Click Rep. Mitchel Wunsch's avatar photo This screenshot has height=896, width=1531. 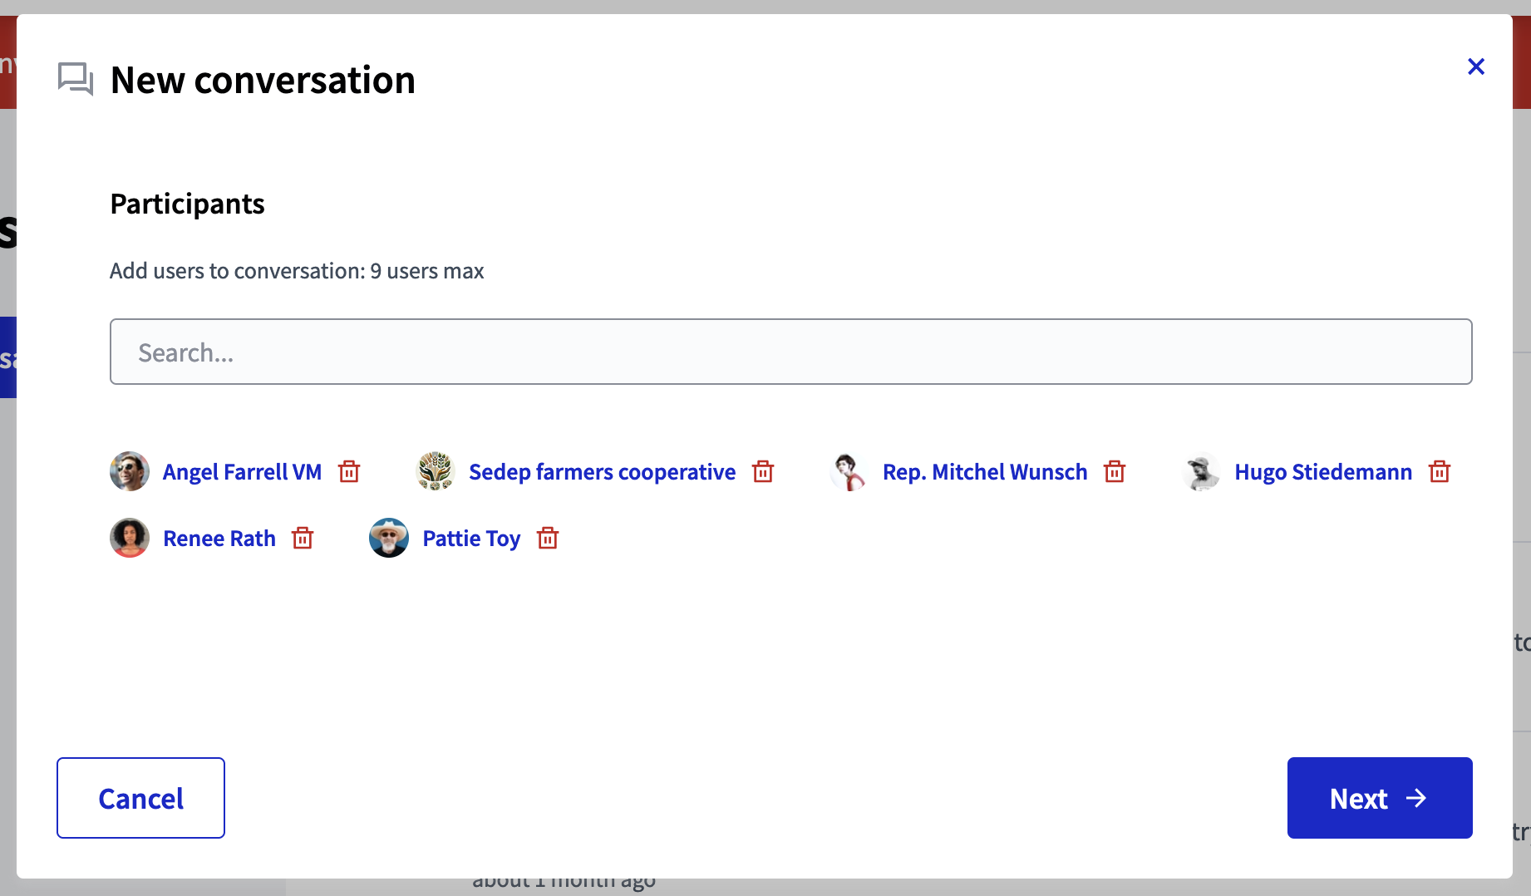849,471
